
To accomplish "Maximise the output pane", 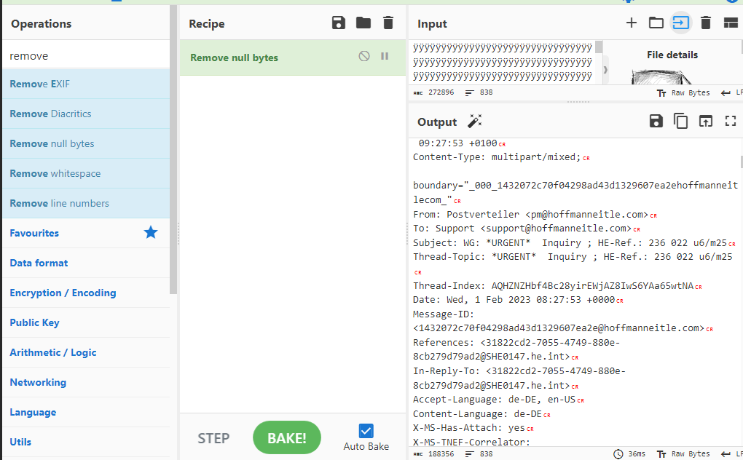I will (731, 122).
